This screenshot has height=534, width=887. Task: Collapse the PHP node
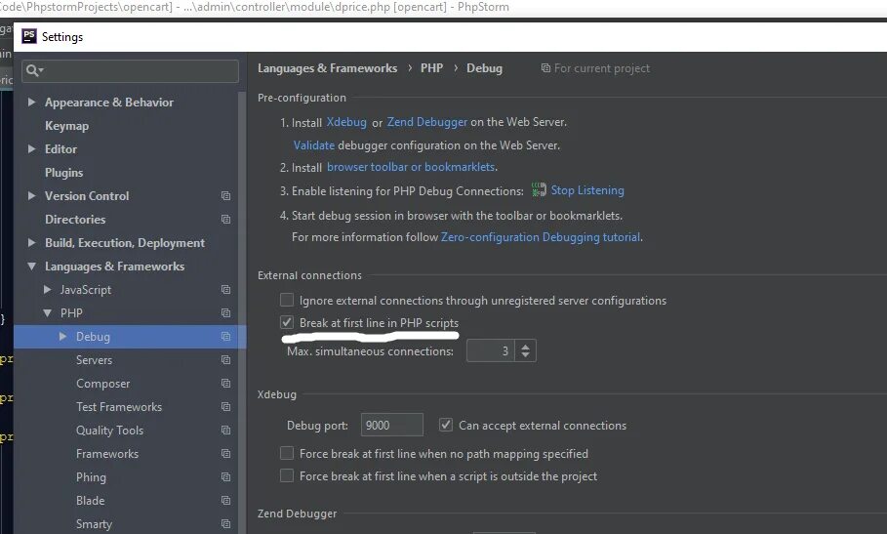(48, 312)
